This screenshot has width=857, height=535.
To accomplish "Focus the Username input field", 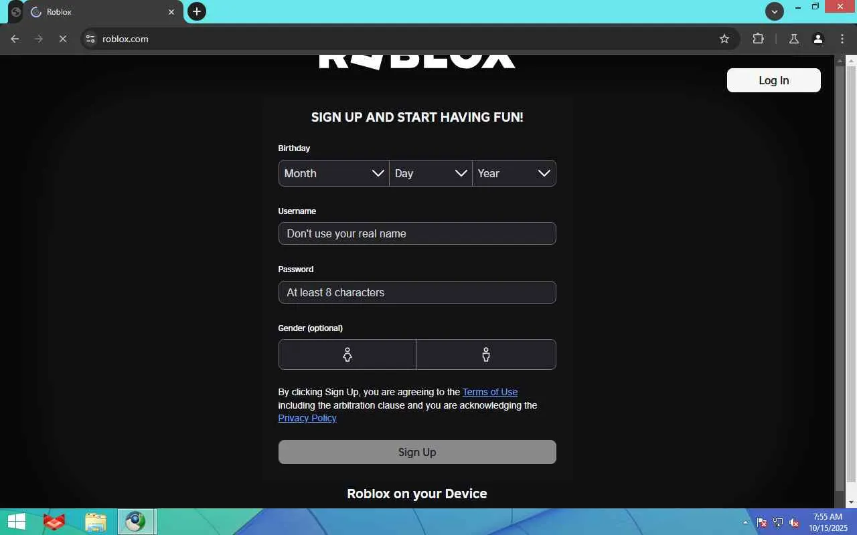I will click(x=417, y=233).
